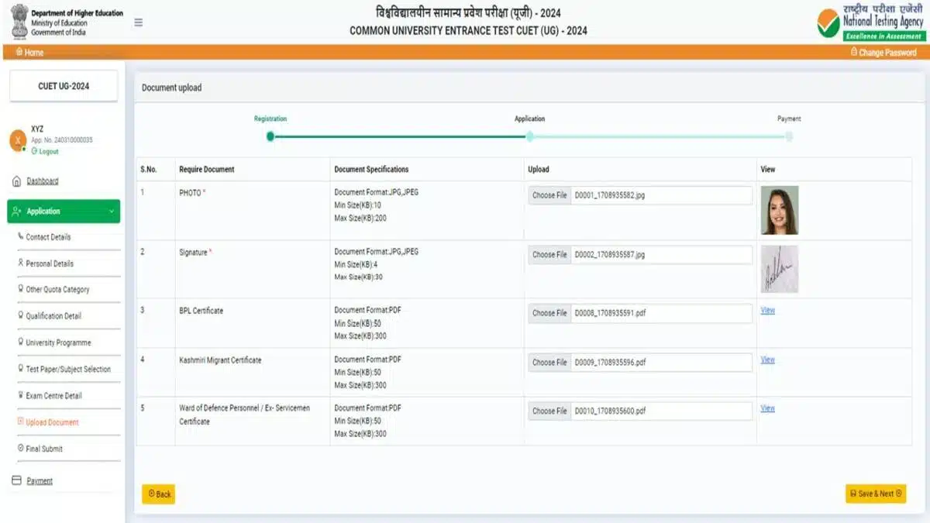View the Kashmiri Migrant Certificate file
Image resolution: width=930 pixels, height=523 pixels.
[x=767, y=360]
